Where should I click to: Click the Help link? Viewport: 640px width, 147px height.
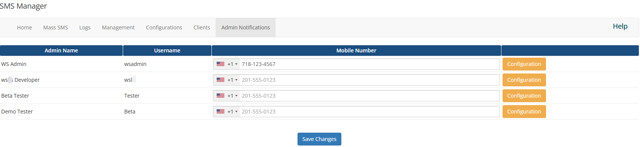click(620, 26)
